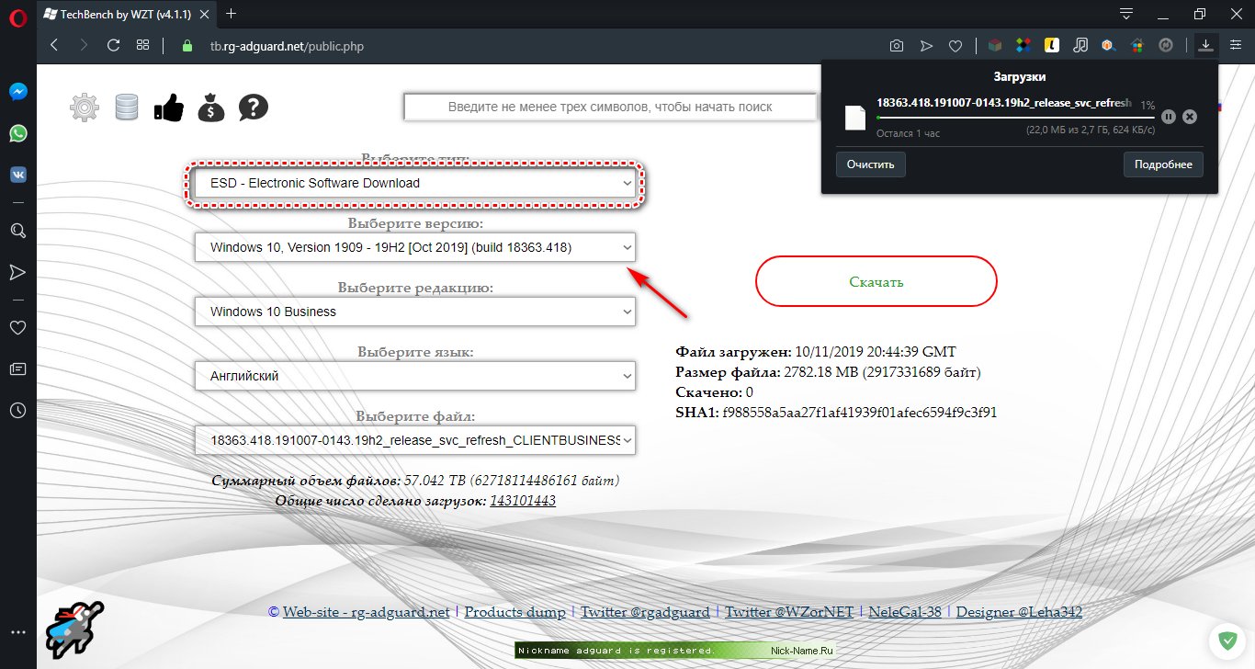Open the tab search menu in the title bar
This screenshot has height=669, width=1255.
1126,14
